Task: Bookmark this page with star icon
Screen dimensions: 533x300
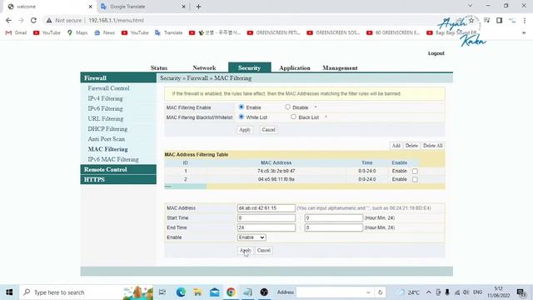Action: [471, 20]
